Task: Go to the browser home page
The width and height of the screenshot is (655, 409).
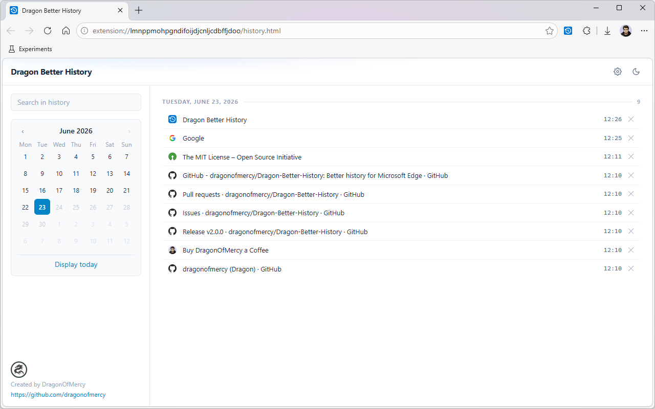Action: click(x=66, y=31)
